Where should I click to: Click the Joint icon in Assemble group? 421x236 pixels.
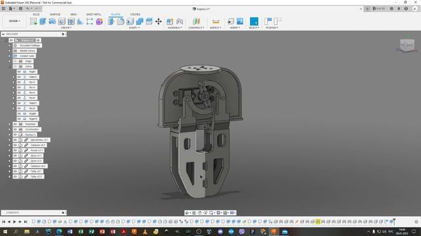click(x=180, y=22)
